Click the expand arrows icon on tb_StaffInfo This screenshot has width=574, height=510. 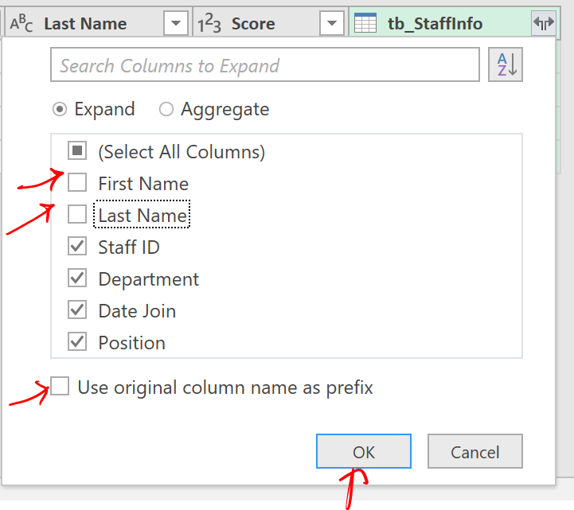543,24
